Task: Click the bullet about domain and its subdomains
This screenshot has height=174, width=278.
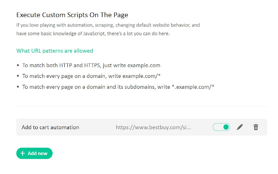Action: click(118, 87)
